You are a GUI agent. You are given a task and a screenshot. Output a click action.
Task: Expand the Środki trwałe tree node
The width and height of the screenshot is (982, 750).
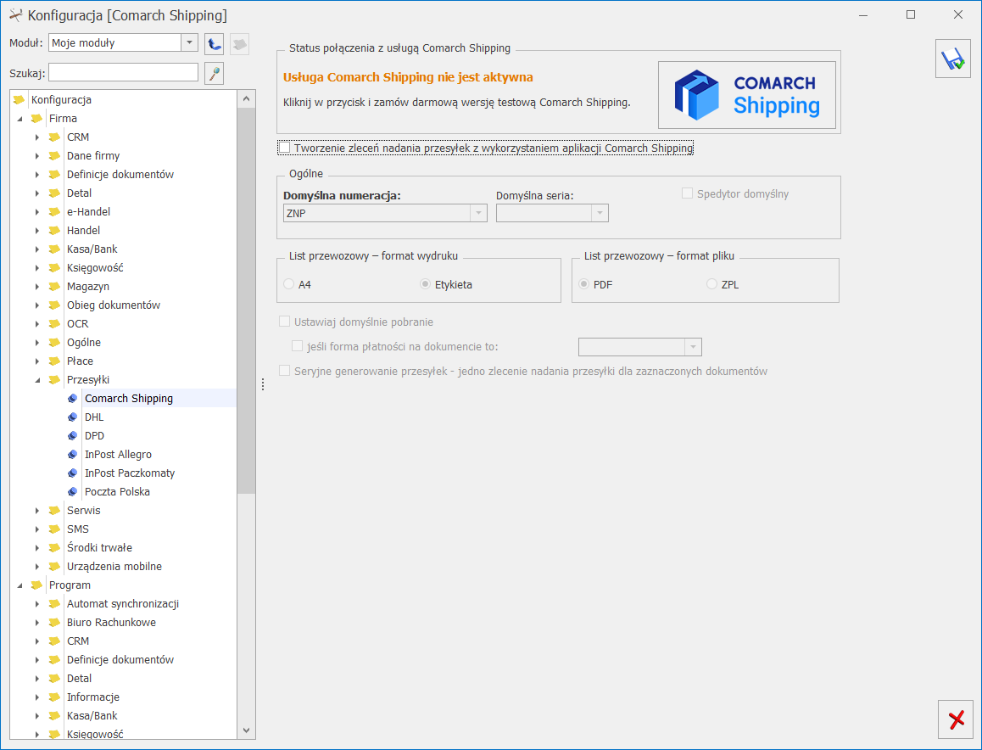pos(37,548)
